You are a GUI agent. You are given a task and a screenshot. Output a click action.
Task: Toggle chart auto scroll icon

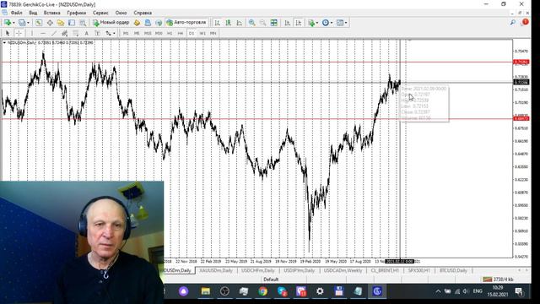coord(287,23)
